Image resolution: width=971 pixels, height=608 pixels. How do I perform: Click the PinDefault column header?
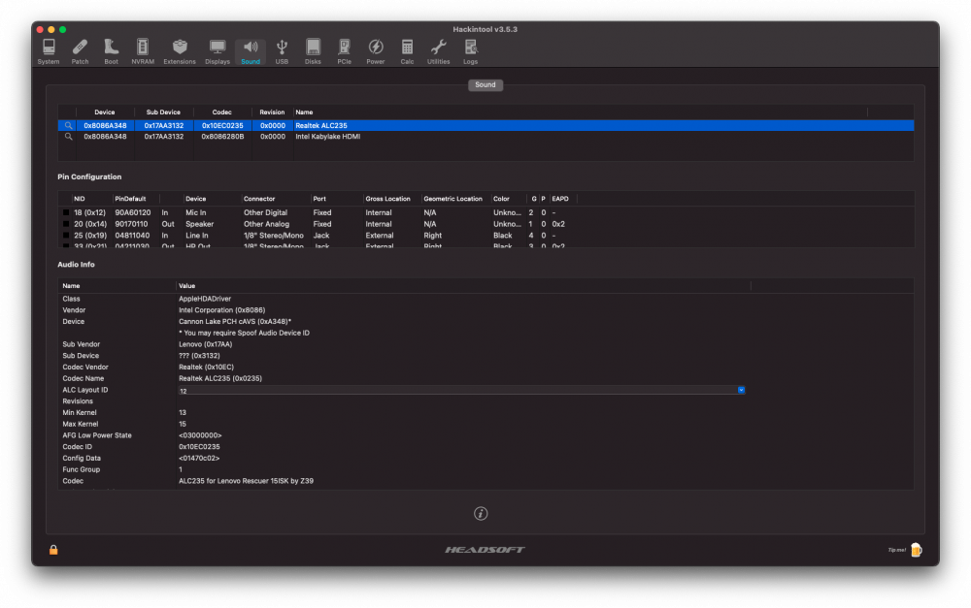point(131,199)
